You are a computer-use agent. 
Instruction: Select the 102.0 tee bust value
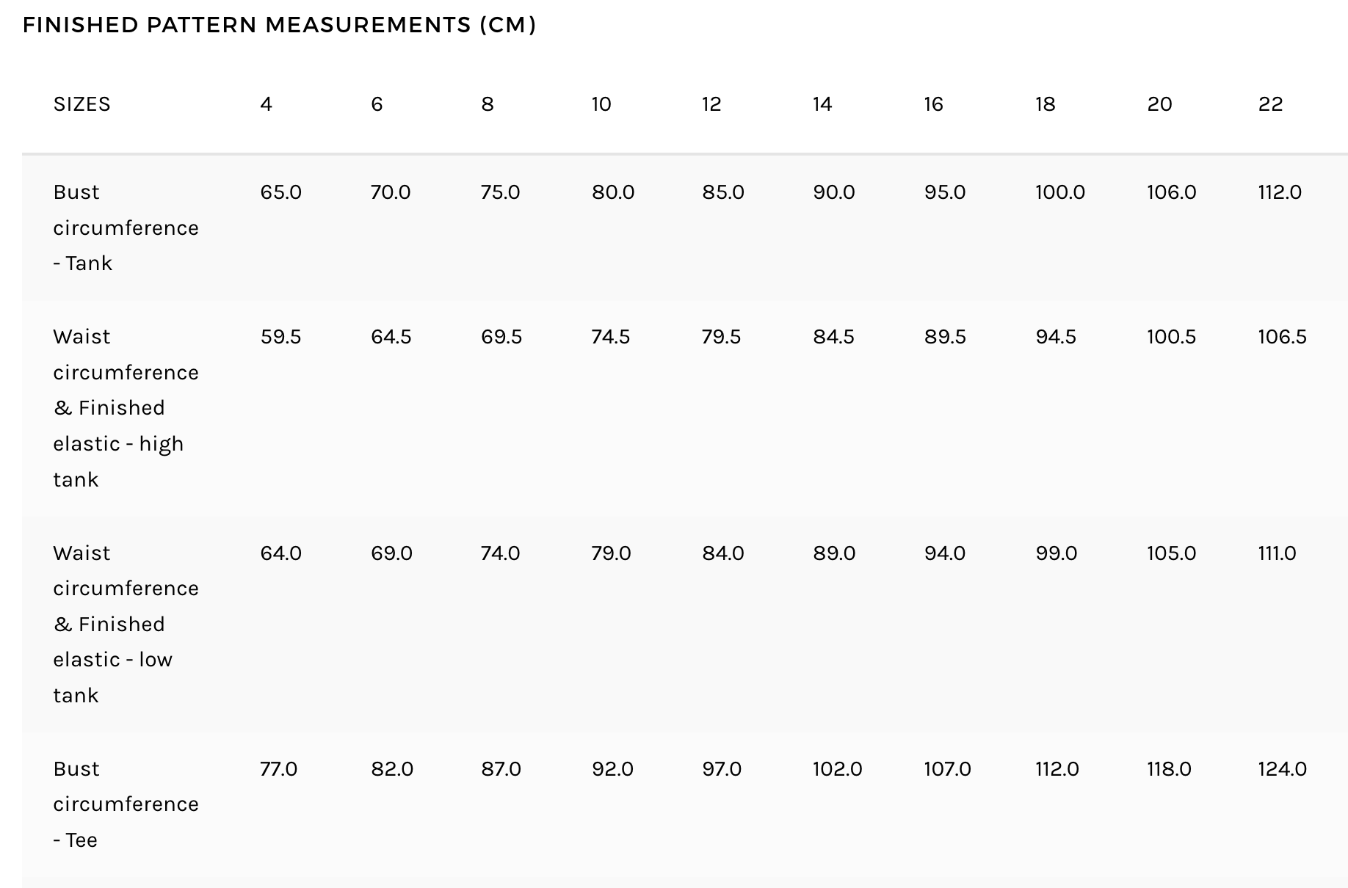coord(837,769)
